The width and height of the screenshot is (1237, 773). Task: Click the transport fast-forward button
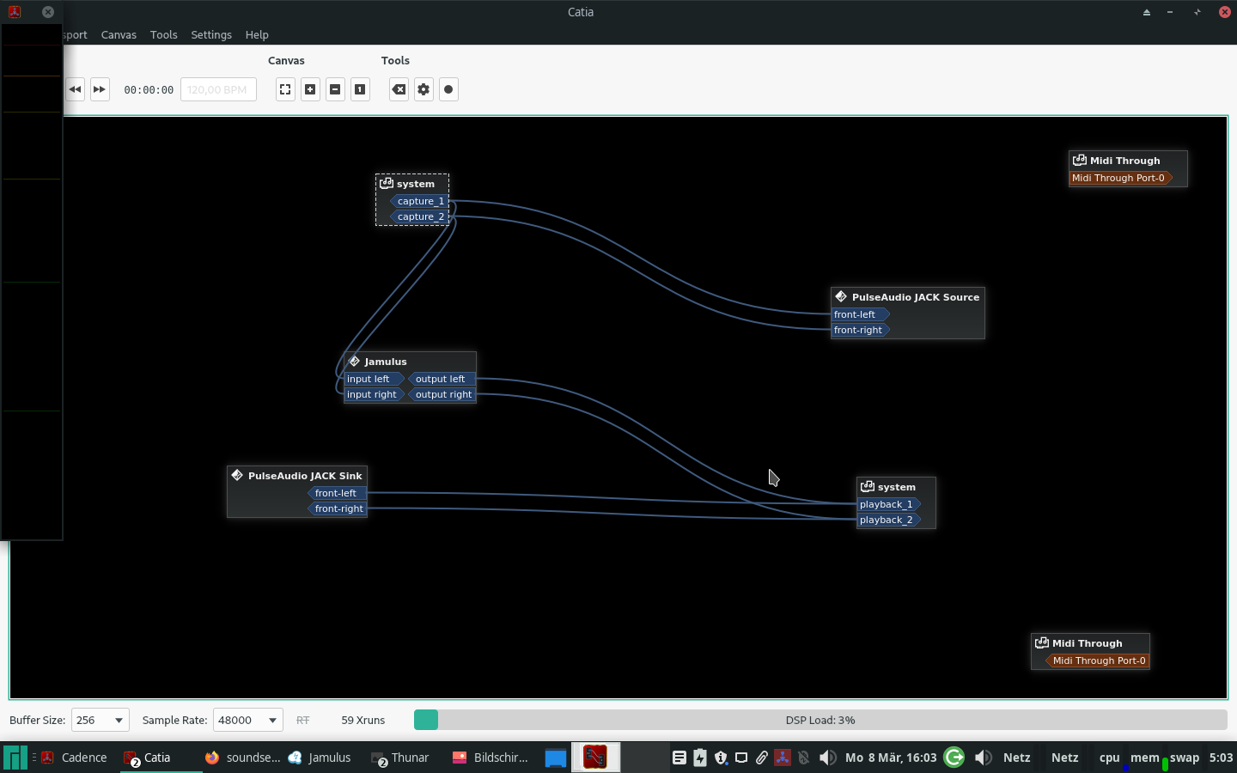pos(100,89)
